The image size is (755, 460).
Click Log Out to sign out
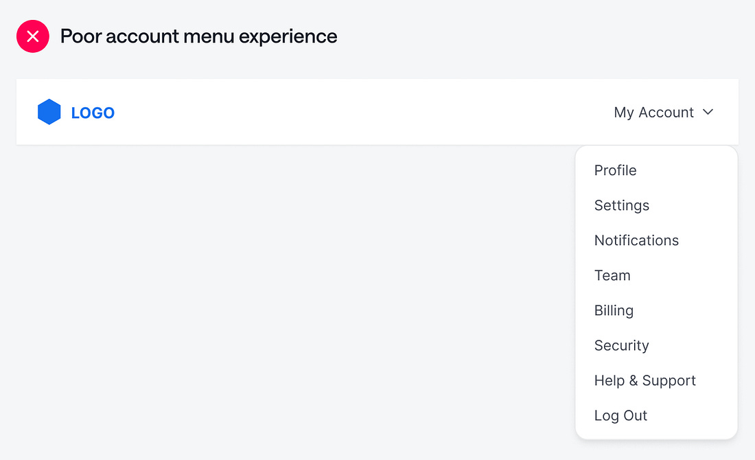coord(620,415)
